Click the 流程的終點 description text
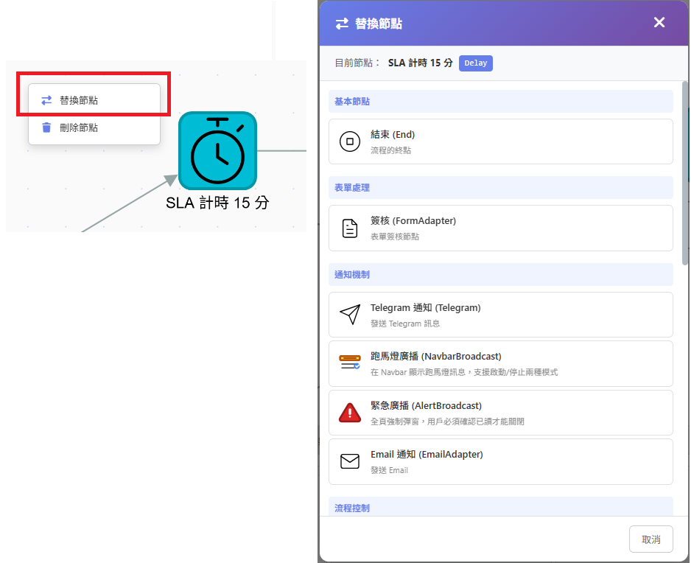The height and width of the screenshot is (563, 691). click(x=390, y=150)
